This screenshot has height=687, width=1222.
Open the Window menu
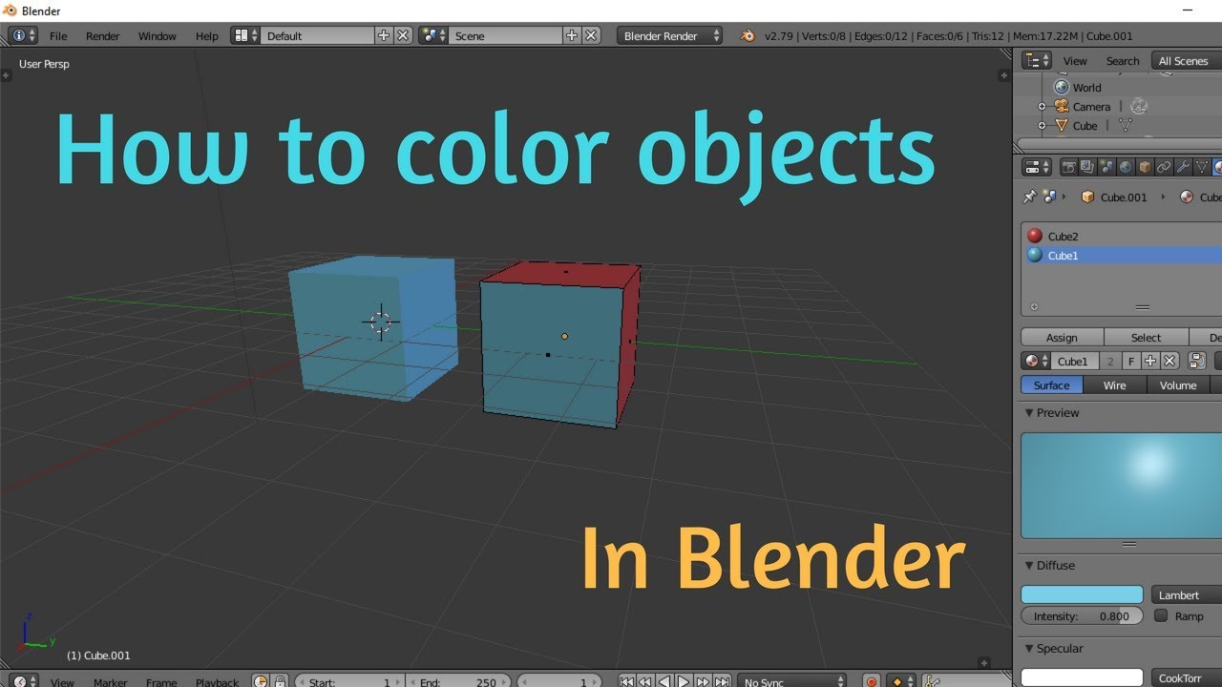tap(158, 35)
